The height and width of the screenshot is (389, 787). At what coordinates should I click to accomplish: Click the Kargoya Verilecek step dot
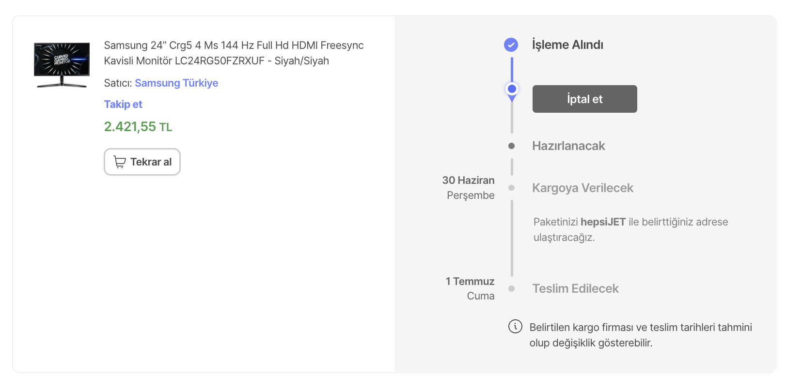tap(511, 188)
